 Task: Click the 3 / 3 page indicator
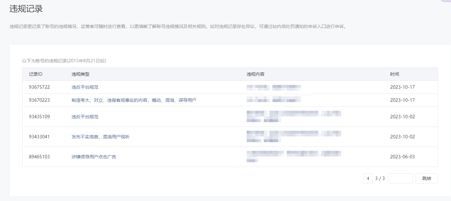tap(380, 178)
